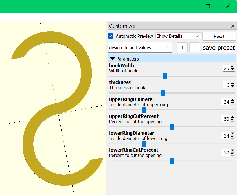Screen dimensions: 237x195
Task: Click the Reset button
Action: (219, 36)
